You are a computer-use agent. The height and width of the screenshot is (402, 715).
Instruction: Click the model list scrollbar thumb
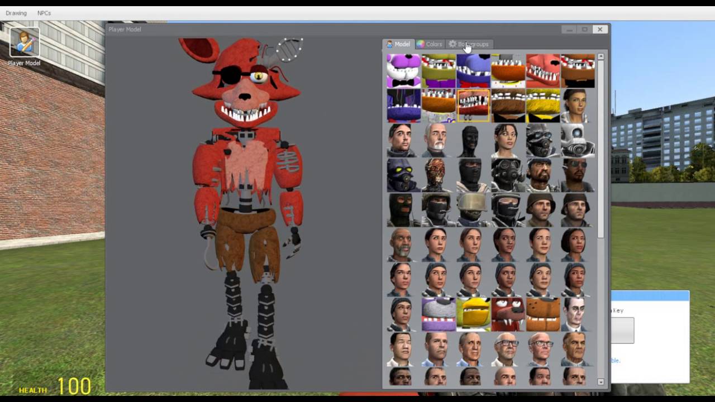[601, 149]
